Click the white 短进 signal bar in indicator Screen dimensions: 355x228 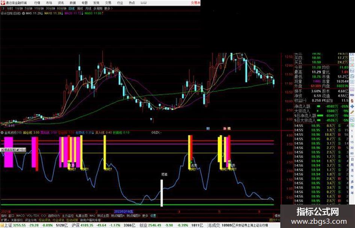(x=162, y=193)
